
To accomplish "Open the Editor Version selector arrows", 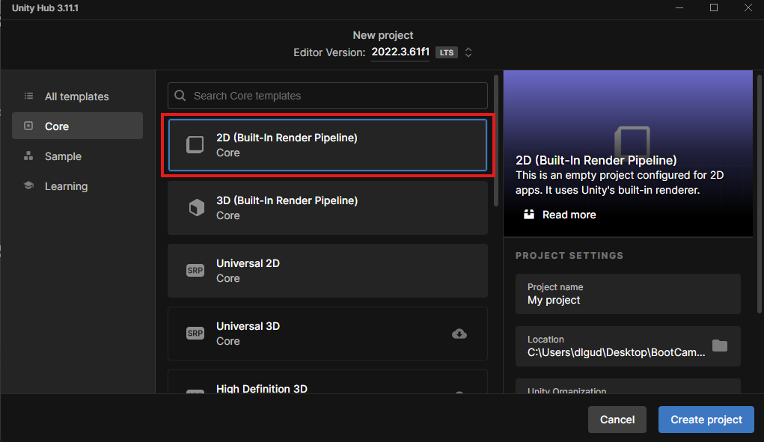I will pos(468,52).
